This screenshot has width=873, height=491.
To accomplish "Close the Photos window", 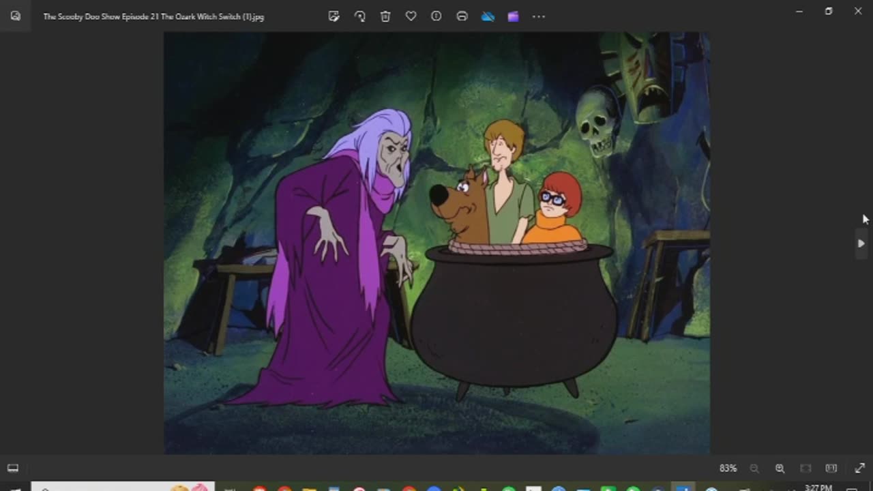I will click(858, 11).
